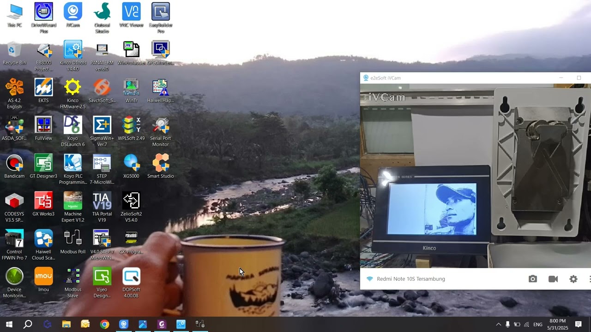Click the Imou desktop icon

point(43,280)
